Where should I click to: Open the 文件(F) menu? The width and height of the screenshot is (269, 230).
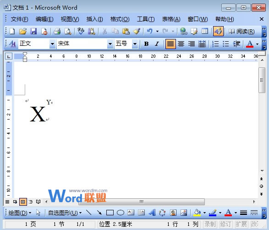click(20, 19)
